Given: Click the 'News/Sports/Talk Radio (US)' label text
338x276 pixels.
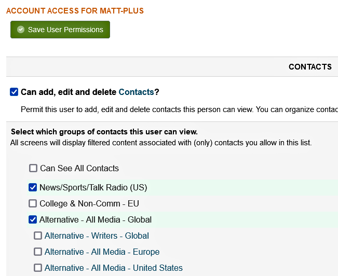Looking at the screenshot, I should point(93,187).
